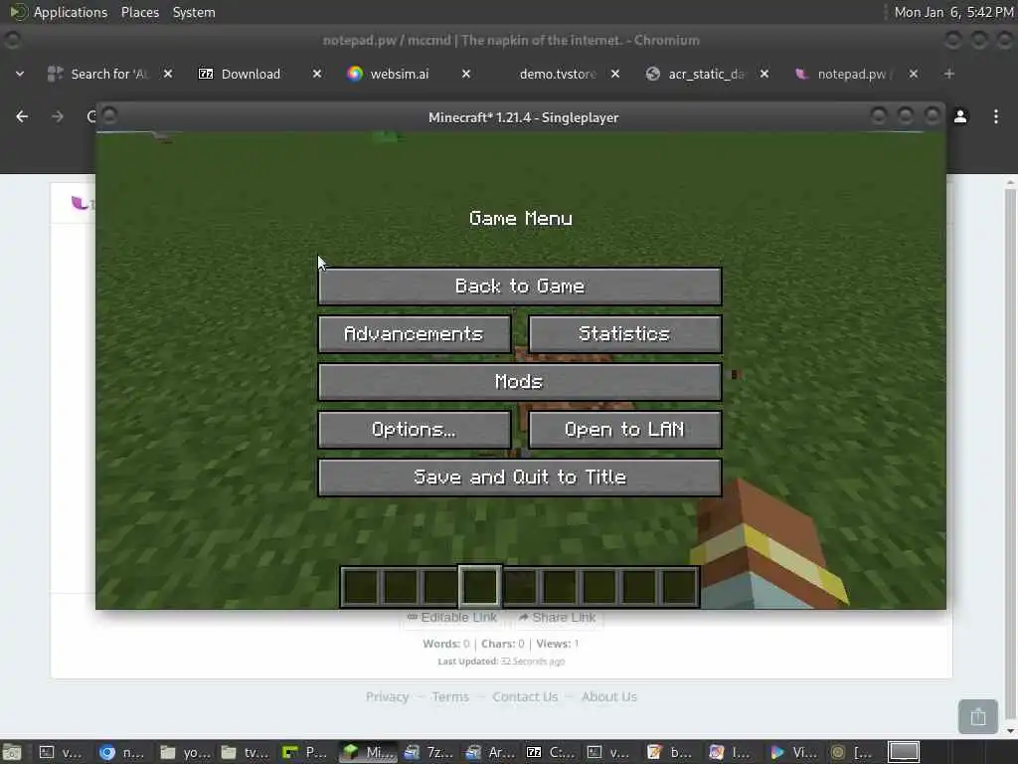Click Open to LAN button
The image size is (1018, 764).
pos(624,430)
